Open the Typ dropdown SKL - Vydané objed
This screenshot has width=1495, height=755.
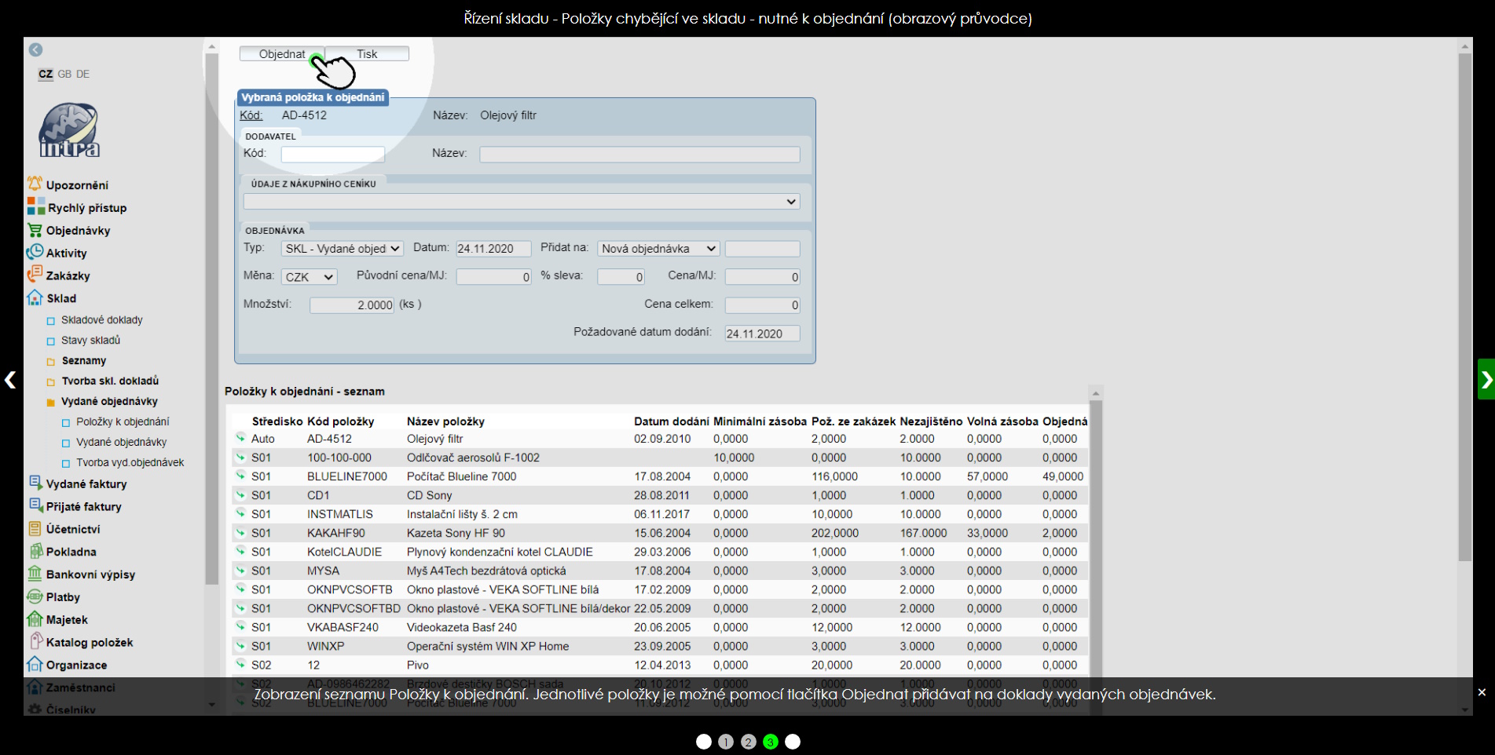click(x=342, y=249)
